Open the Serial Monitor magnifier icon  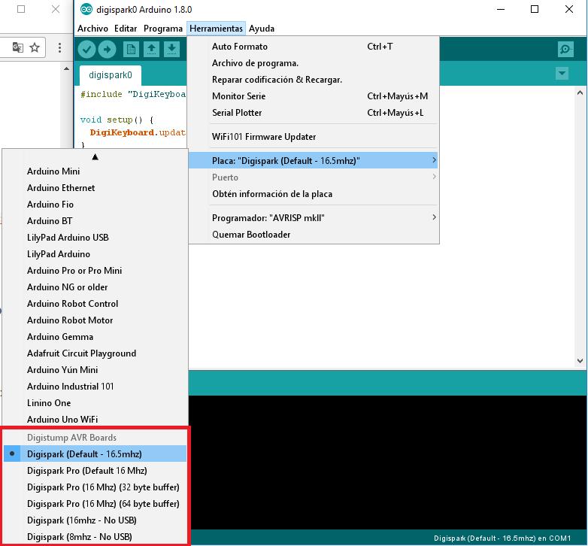[x=565, y=50]
